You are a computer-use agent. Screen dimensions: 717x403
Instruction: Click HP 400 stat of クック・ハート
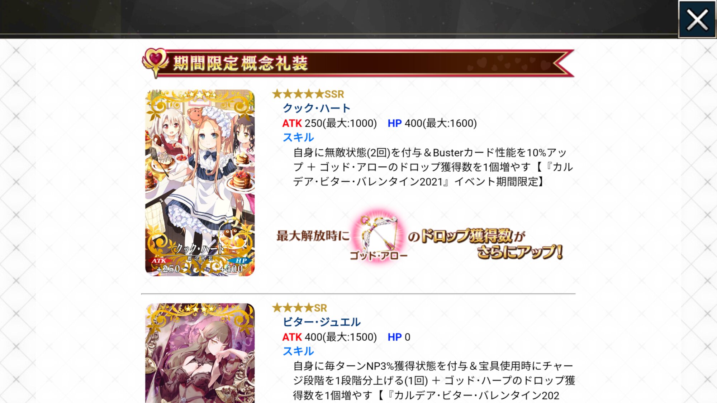pyautogui.click(x=432, y=123)
